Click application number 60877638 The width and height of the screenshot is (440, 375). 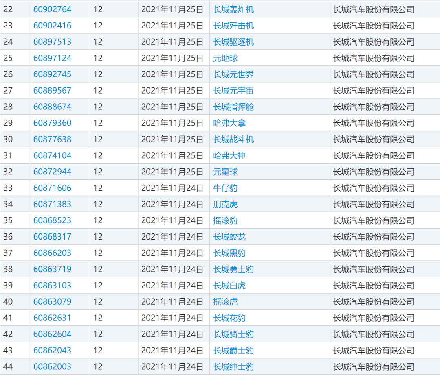tap(52, 139)
